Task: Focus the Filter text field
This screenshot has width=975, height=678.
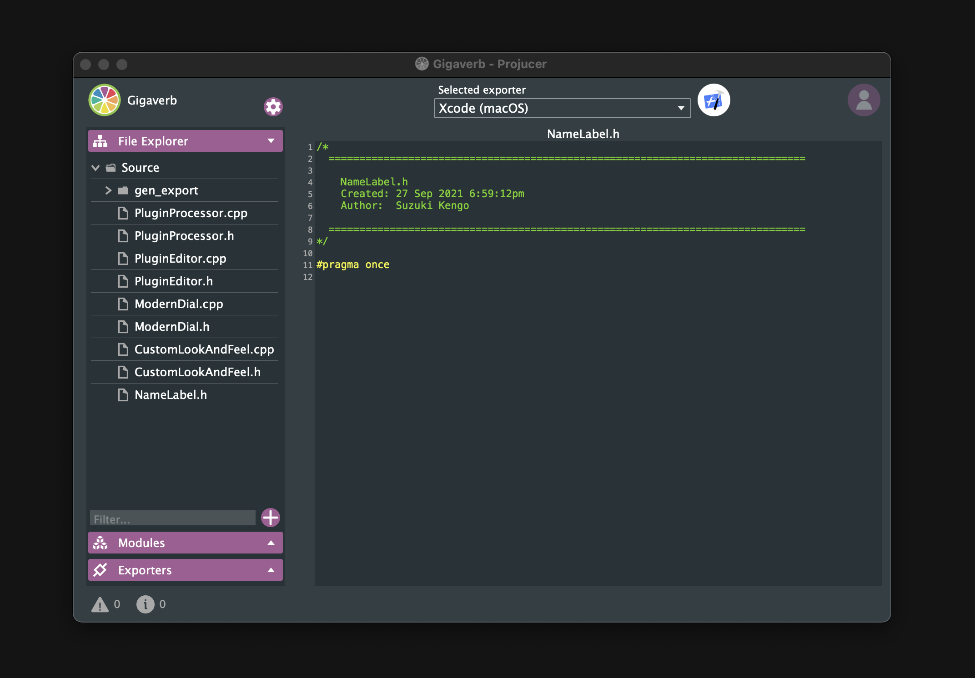Action: 173,518
